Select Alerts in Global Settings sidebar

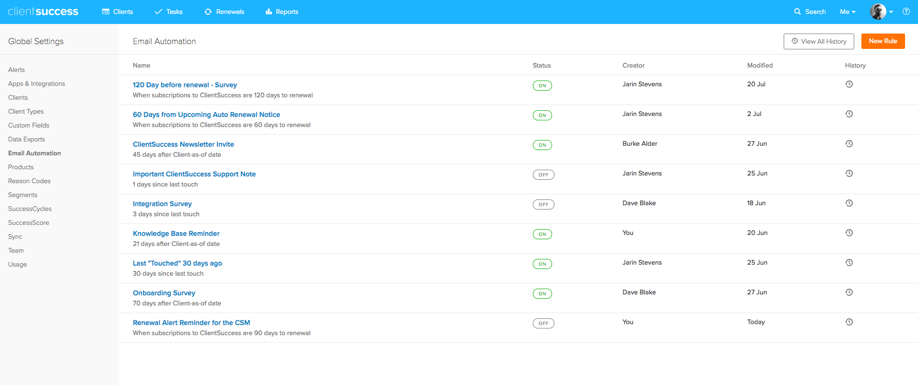point(16,70)
